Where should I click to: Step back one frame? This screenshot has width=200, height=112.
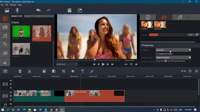coord(98,64)
